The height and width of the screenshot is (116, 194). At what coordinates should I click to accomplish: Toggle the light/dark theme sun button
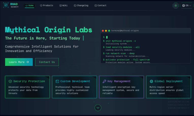[x=175, y=6]
